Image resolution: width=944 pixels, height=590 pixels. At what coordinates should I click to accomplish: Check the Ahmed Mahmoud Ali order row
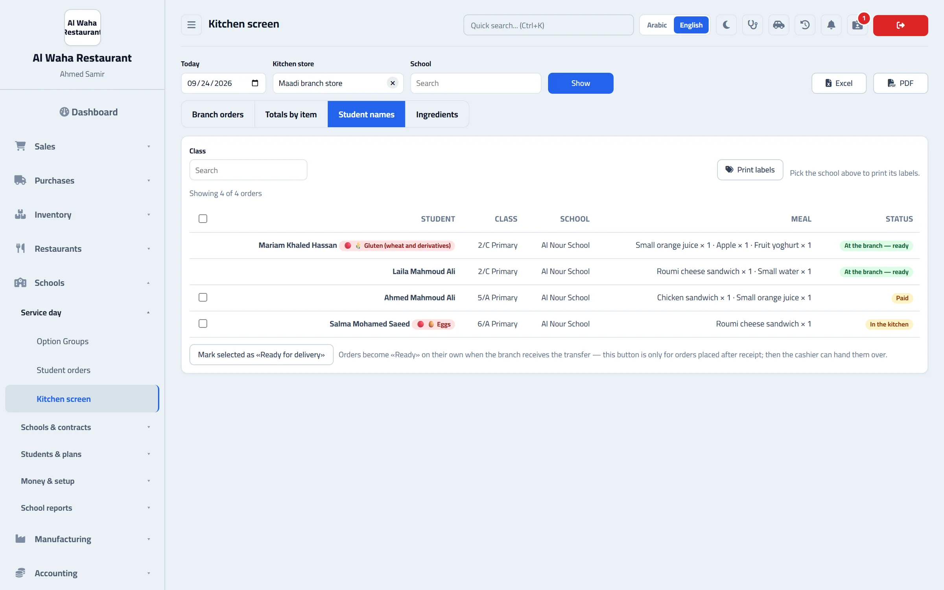[x=203, y=297]
